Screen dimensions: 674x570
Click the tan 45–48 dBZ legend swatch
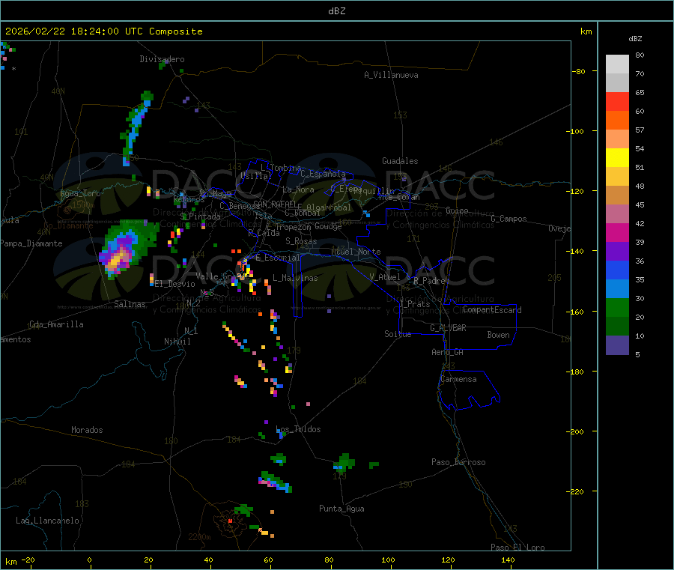[617, 195]
